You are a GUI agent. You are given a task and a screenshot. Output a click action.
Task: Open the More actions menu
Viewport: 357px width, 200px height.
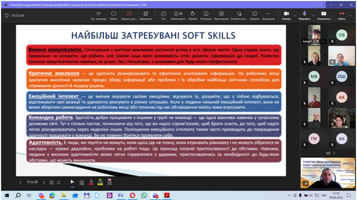tap(268, 15)
